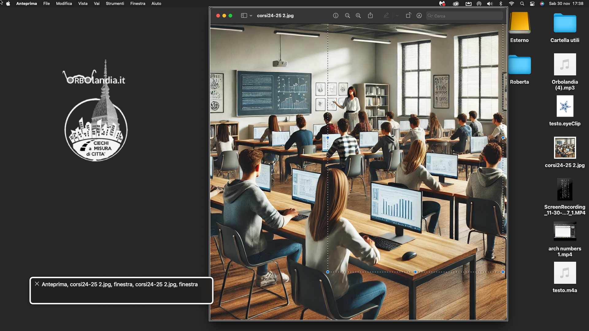Click the Cerca search field
The image size is (589, 331).
(x=464, y=16)
